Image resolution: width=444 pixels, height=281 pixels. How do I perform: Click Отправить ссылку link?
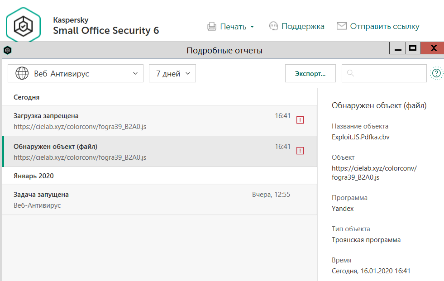pos(384,26)
